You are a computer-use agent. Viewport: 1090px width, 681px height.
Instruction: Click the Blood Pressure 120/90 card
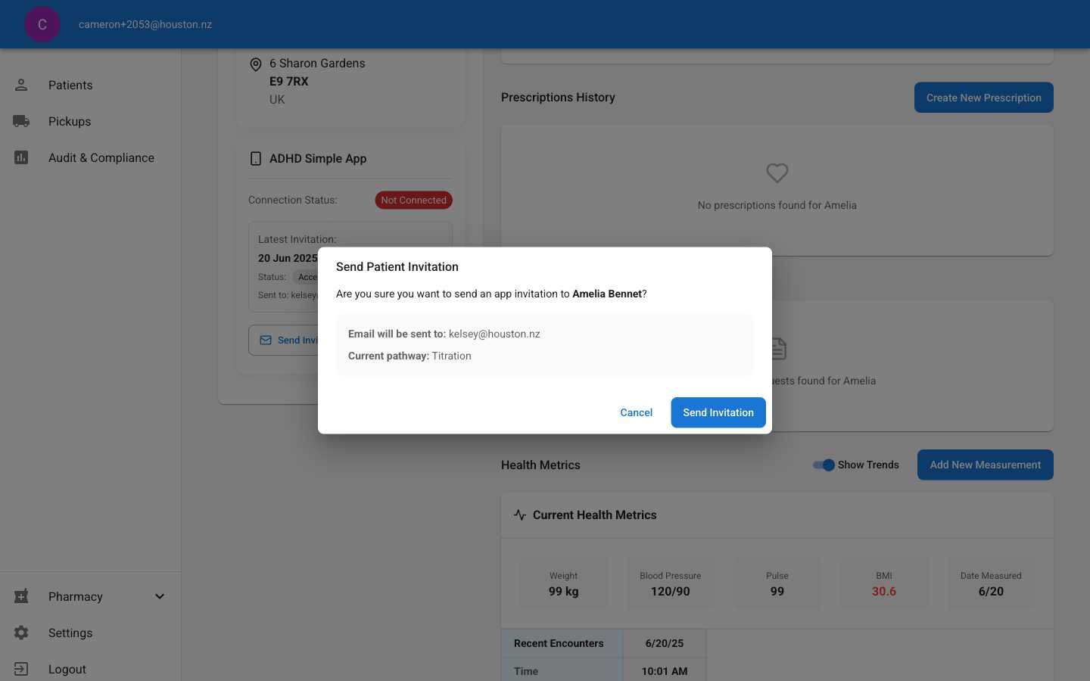click(671, 583)
